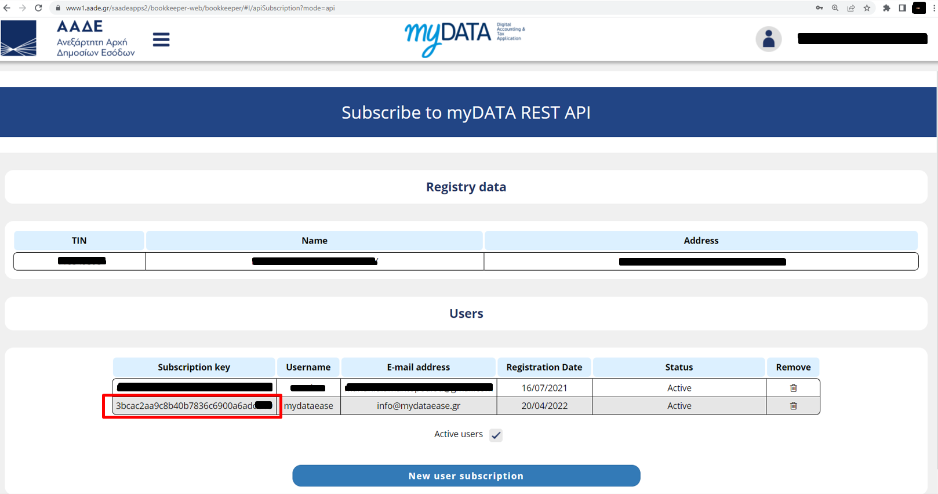Remove the 16/07/2021 user via trash icon
938x494 pixels.
[793, 388]
